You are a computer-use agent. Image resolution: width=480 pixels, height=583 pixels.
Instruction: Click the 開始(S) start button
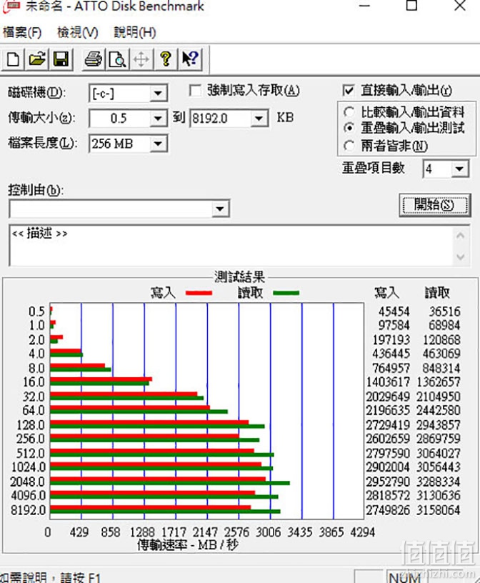click(x=434, y=204)
